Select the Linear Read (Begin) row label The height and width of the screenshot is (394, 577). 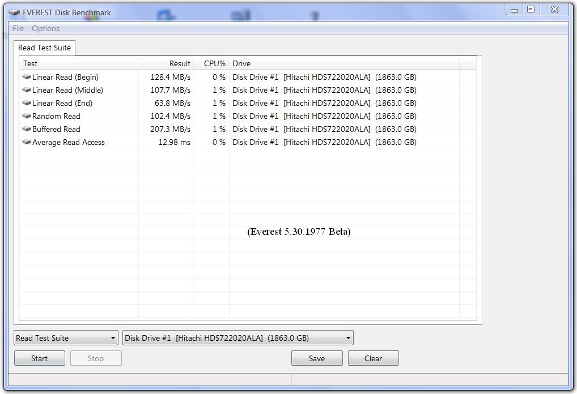[x=66, y=77]
